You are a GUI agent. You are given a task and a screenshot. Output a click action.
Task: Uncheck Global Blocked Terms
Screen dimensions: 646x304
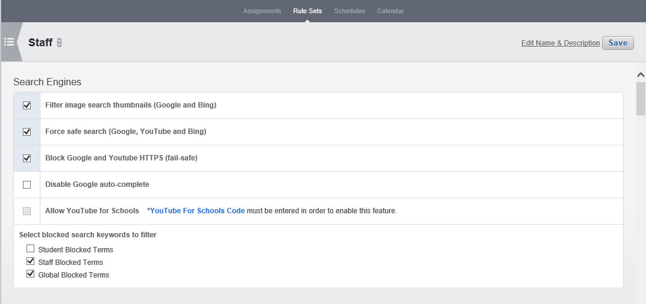point(30,275)
